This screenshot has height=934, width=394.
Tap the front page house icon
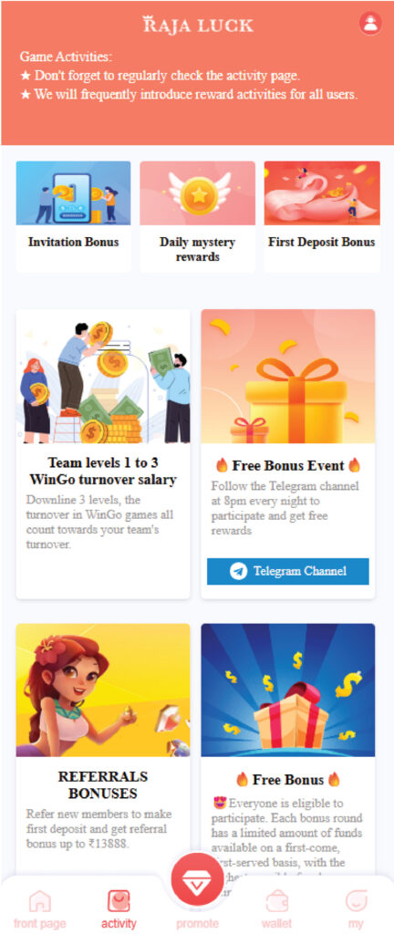tap(40, 902)
